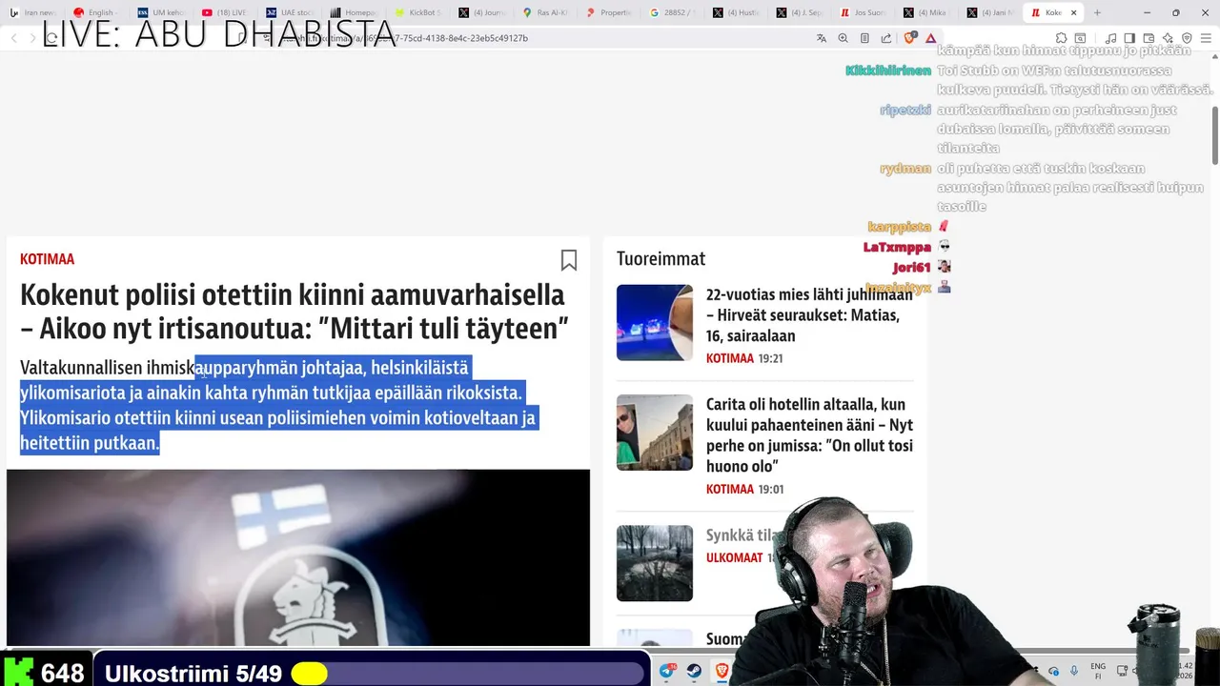This screenshot has height=686, width=1220.
Task: Bookmark the article with the bookmark icon
Action: 569,260
